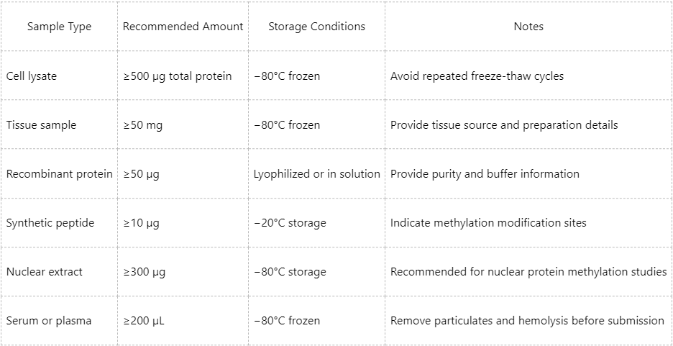Click the Remove particulates and hemolysis note
Viewport: 673px width, 346px height.
tap(527, 320)
